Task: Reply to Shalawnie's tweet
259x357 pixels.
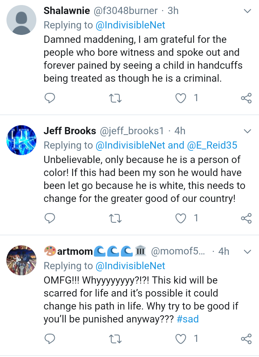Action: pyautogui.click(x=50, y=98)
